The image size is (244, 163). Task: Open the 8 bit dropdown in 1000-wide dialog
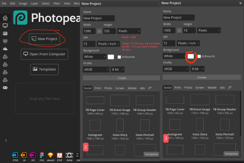[x=197, y=69]
